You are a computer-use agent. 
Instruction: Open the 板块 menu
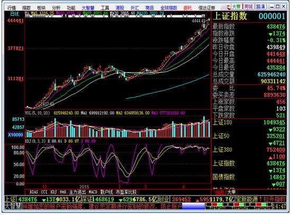(41, 8)
